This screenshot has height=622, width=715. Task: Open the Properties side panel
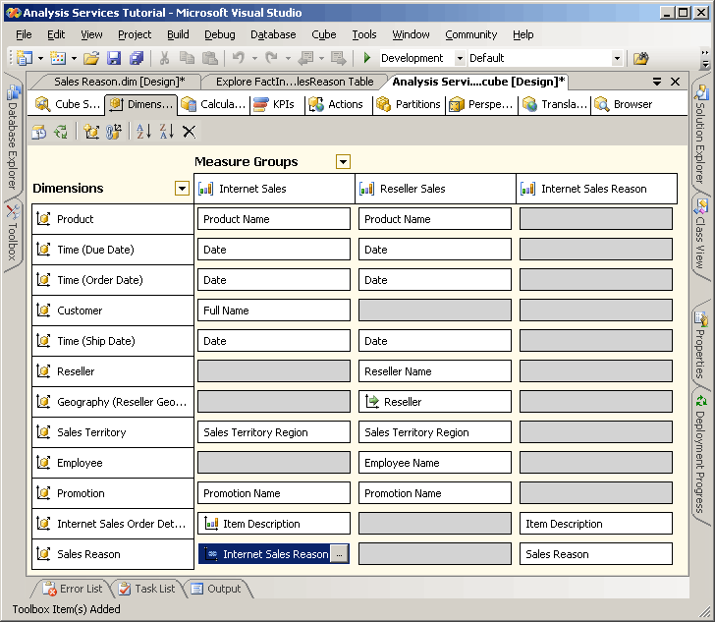(x=701, y=344)
